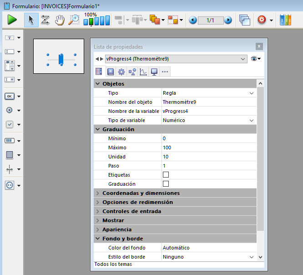The height and width of the screenshot is (275, 303).
Task: Add an OK button object from the palette
Action: [10, 96]
